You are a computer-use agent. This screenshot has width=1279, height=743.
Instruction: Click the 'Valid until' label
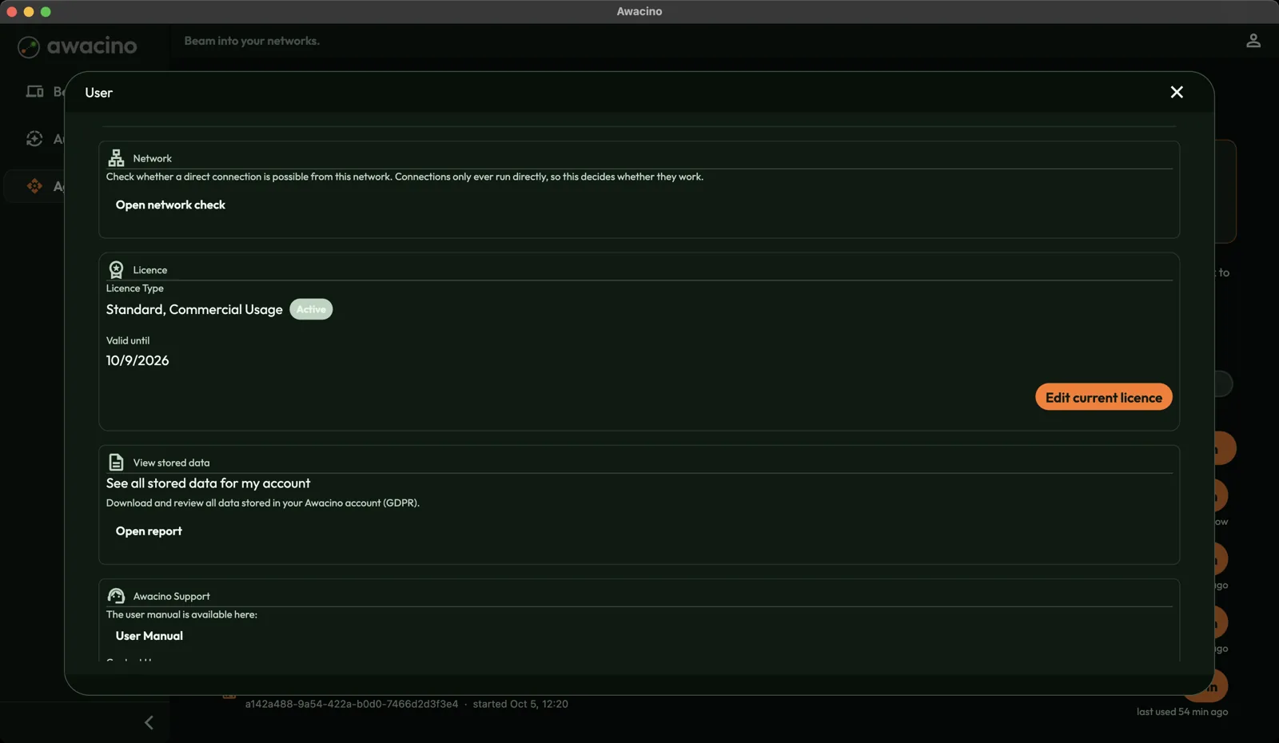[x=128, y=340]
